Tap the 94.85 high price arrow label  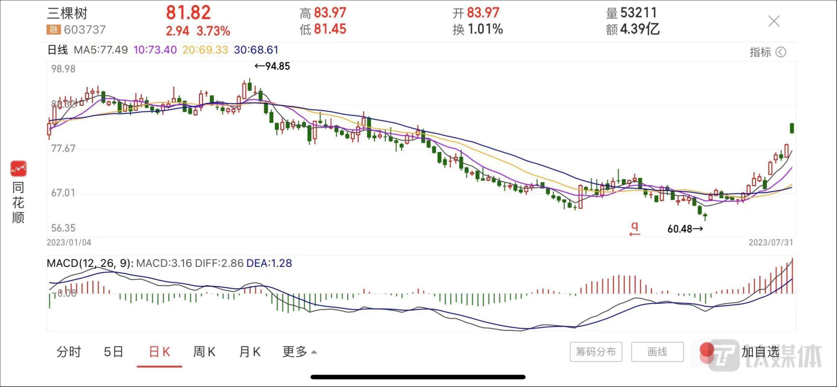click(272, 66)
